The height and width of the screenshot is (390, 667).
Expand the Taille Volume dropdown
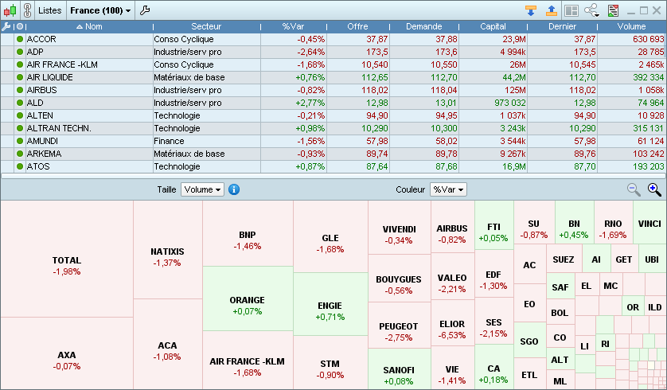(x=202, y=189)
